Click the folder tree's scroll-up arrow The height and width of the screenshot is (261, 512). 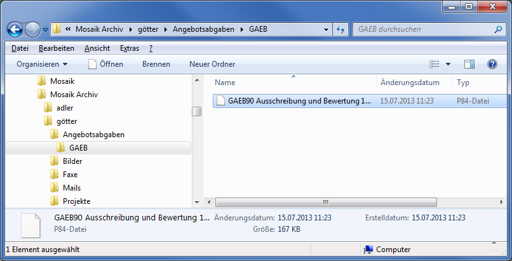click(197, 80)
